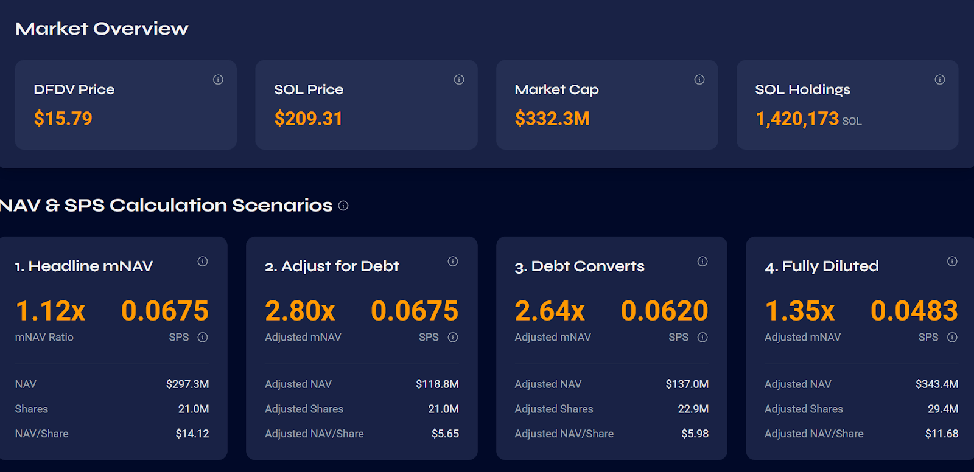This screenshot has width=974, height=472.
Task: Open the Fully Diluted info icon
Action: pyautogui.click(x=953, y=261)
